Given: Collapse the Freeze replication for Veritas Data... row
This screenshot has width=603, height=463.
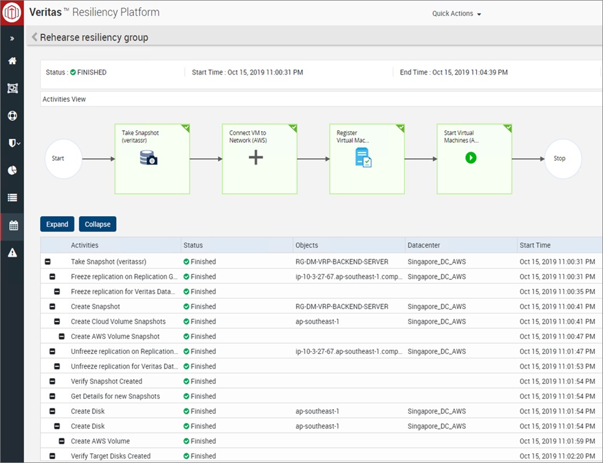Looking at the screenshot, I should pos(57,292).
